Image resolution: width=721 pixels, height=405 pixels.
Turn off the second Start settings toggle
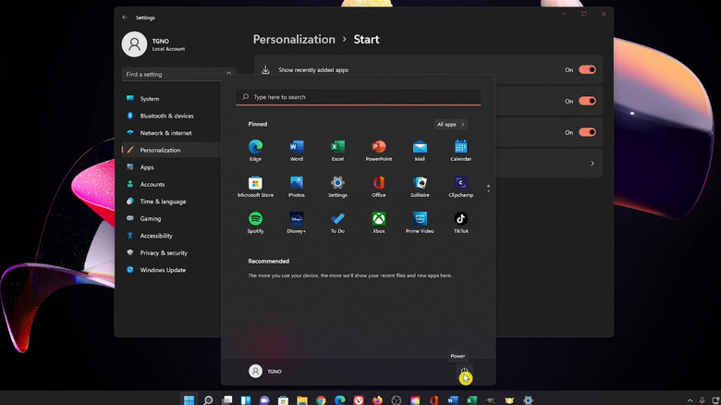[x=587, y=101]
